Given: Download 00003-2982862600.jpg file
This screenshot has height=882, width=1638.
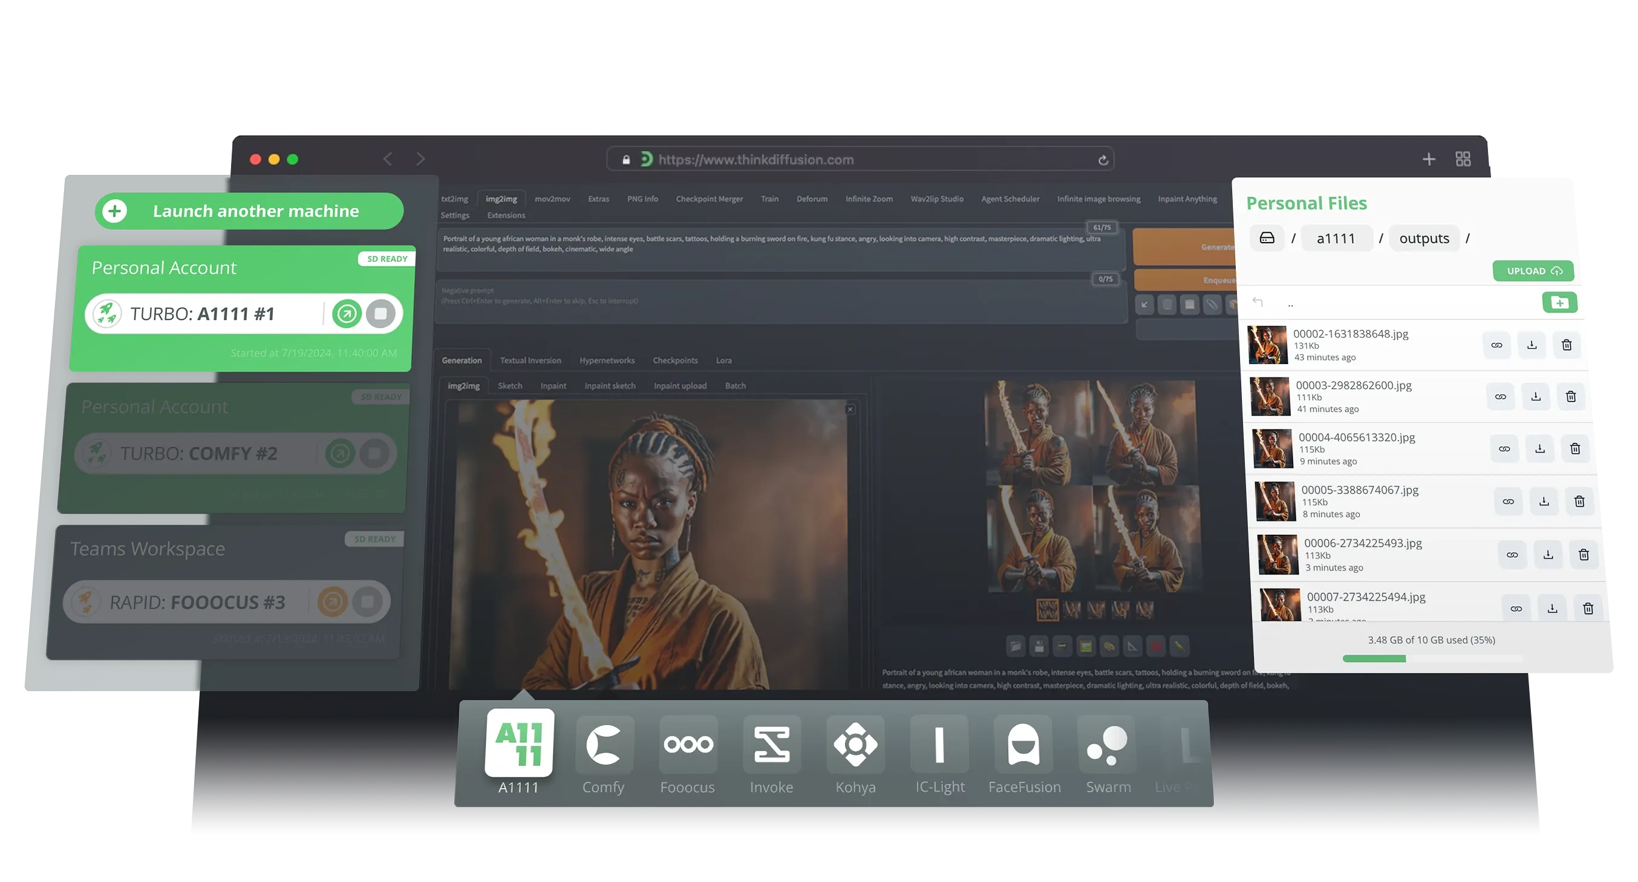Looking at the screenshot, I should (x=1535, y=397).
